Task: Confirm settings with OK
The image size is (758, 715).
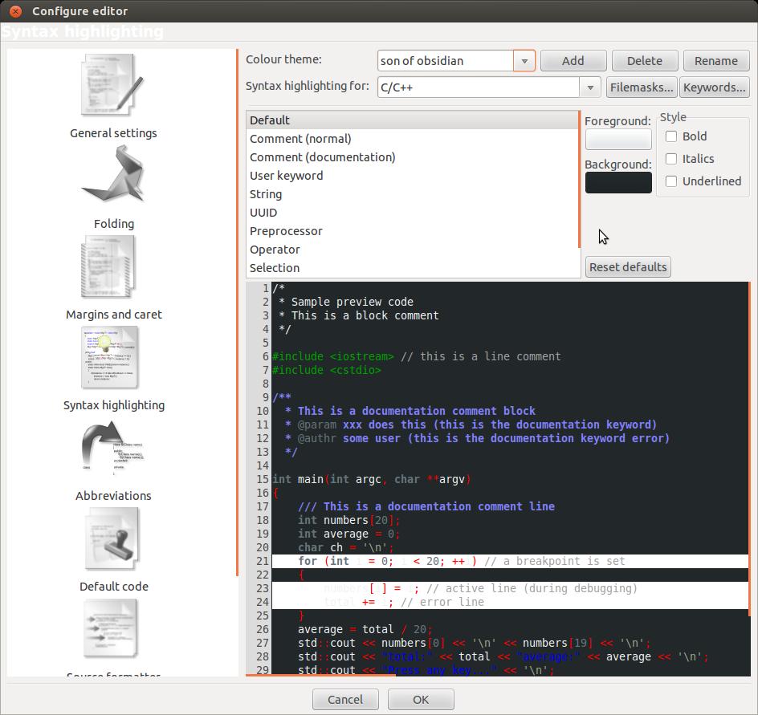Action: [421, 700]
